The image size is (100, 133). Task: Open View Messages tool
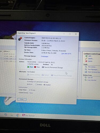coord(92,69)
